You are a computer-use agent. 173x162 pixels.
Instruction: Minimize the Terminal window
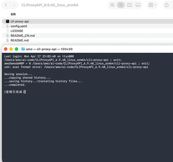click(x=11, y=49)
